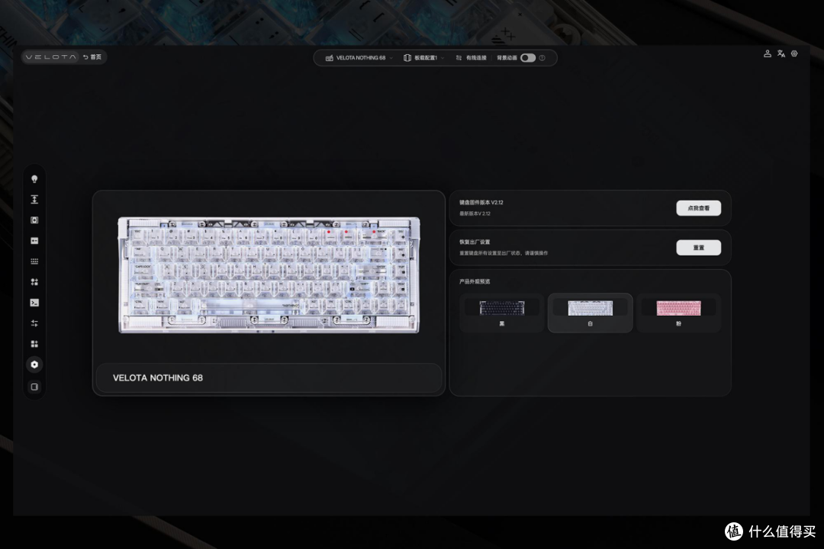Click the 有线连接 wired connection indicator
This screenshot has height=549, width=824.
471,58
